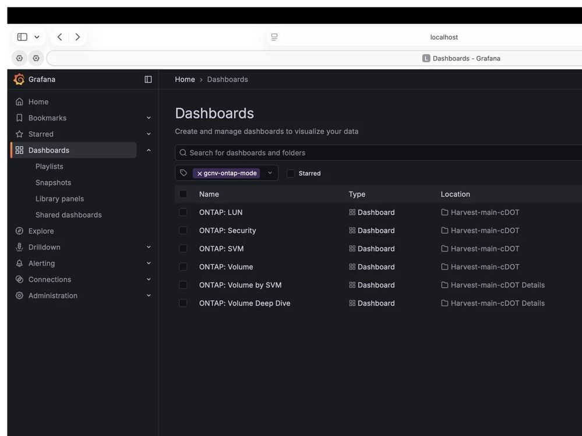The width and height of the screenshot is (582, 436).
Task: Click the Connections icon in sidebar
Action: tap(19, 279)
